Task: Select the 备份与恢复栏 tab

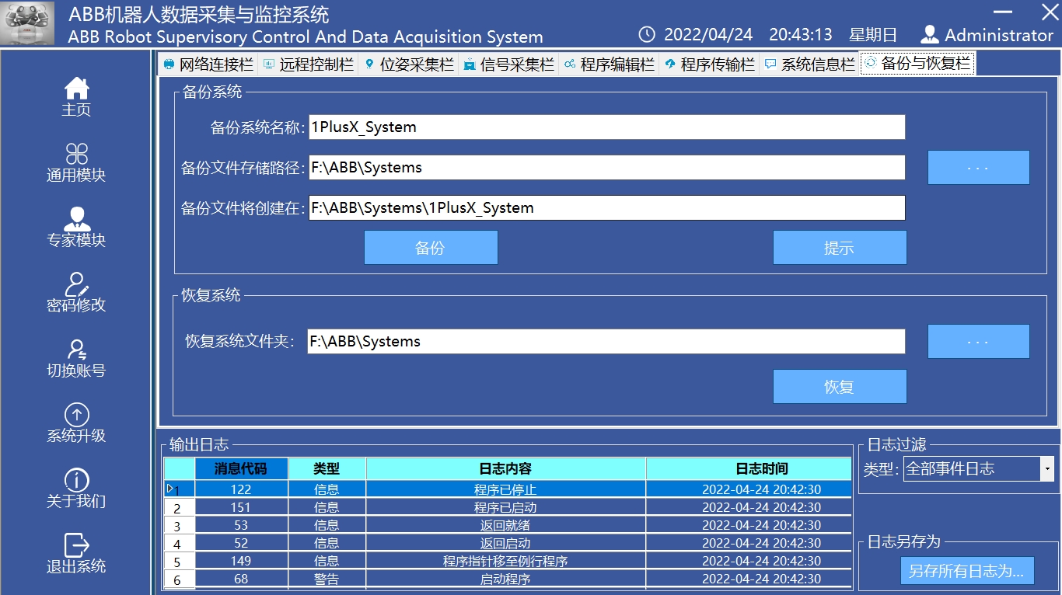Action: click(917, 64)
